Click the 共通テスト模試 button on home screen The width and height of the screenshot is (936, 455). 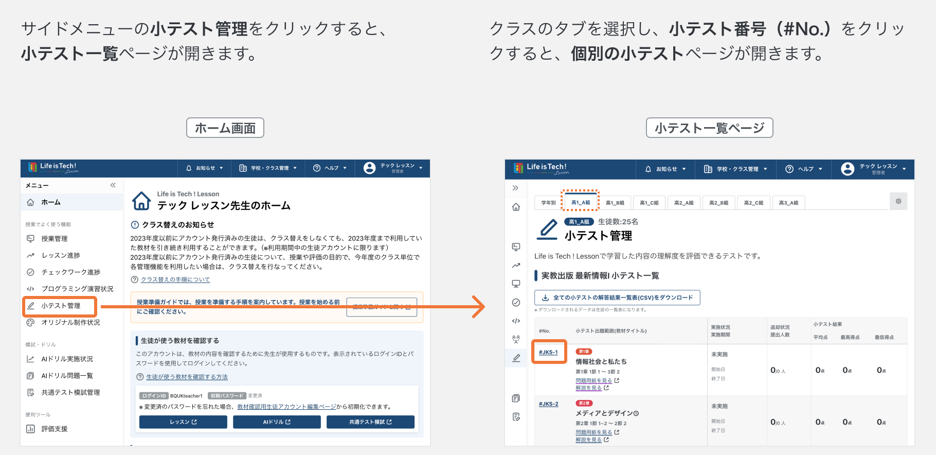point(370,422)
